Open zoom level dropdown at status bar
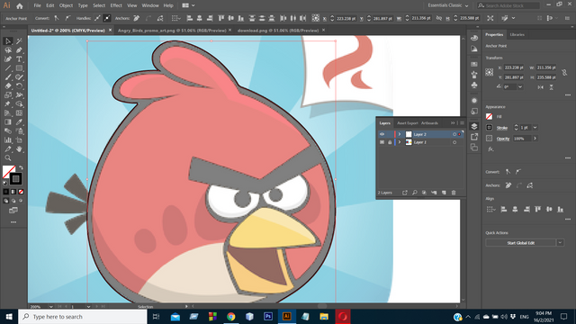 [51, 306]
